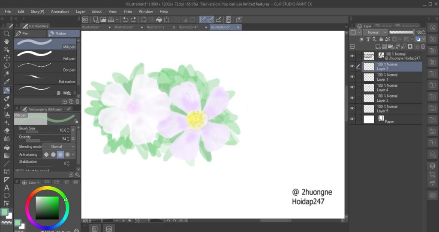Select the Zoom magnifier tool
The image size is (439, 232).
tap(7, 34)
